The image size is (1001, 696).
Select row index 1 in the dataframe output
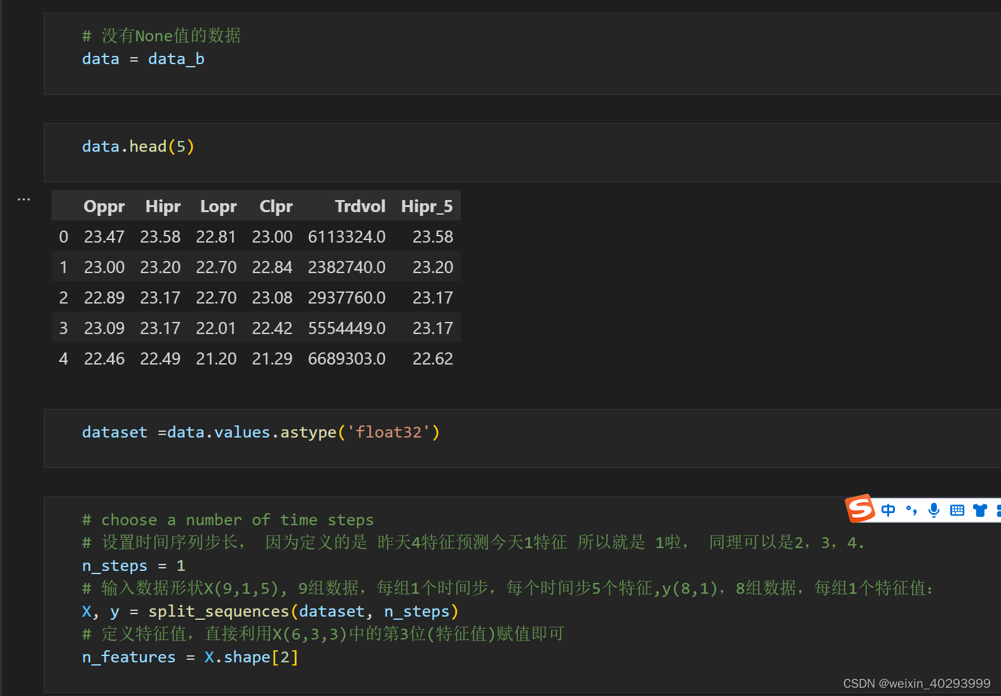point(64,267)
